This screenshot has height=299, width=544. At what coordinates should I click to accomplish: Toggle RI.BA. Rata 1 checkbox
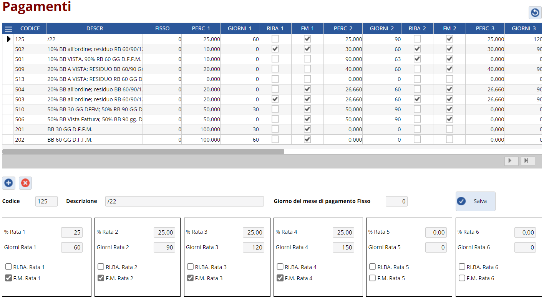[8, 267]
